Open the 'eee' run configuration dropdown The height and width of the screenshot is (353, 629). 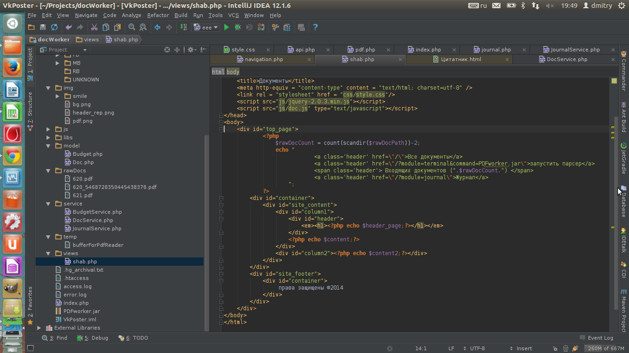tap(206, 28)
